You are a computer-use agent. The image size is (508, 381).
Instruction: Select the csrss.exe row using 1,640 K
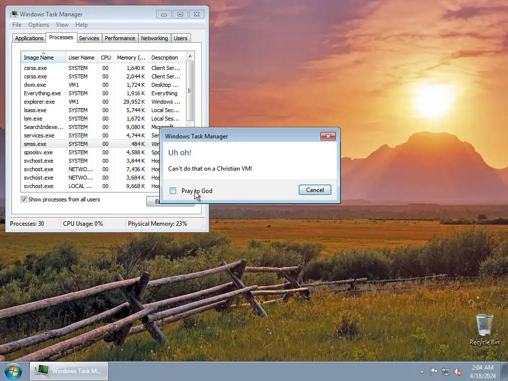[x=103, y=68]
